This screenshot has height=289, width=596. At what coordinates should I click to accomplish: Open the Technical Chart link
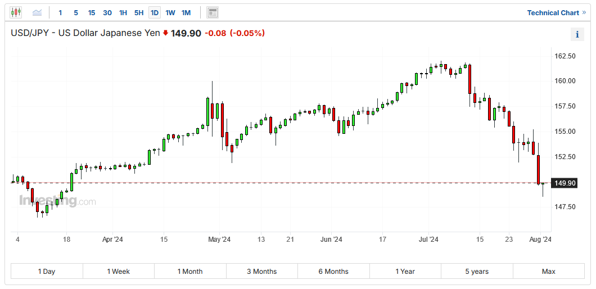[553, 12]
